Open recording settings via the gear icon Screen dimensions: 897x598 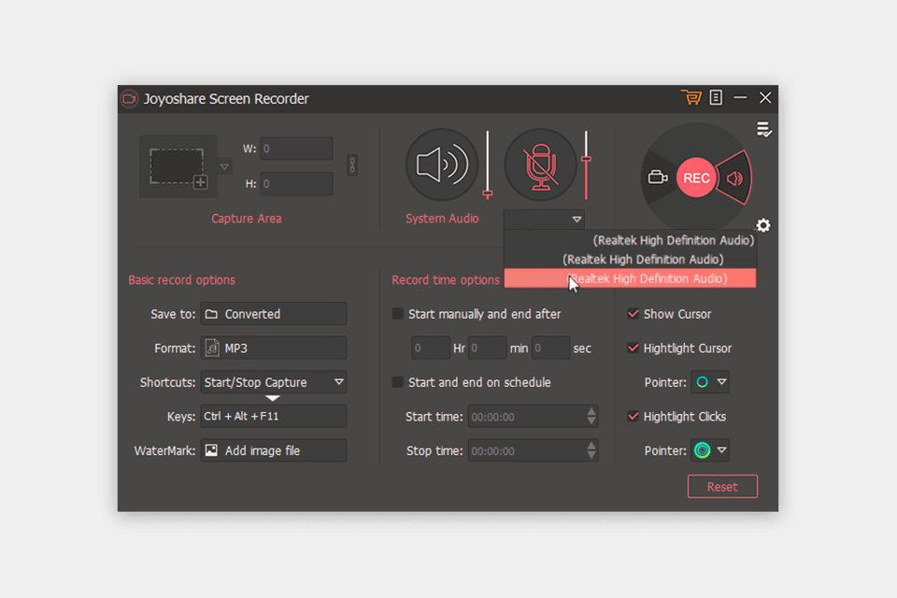[x=762, y=225]
